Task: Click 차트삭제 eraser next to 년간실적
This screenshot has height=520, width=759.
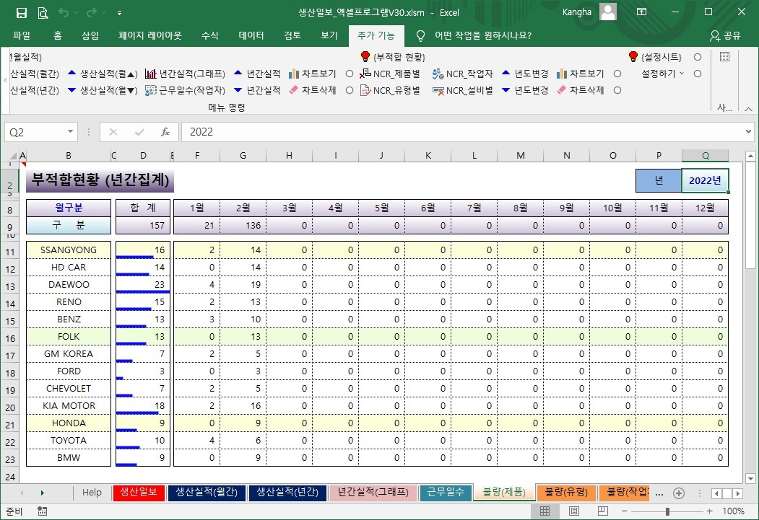Action: coord(312,90)
